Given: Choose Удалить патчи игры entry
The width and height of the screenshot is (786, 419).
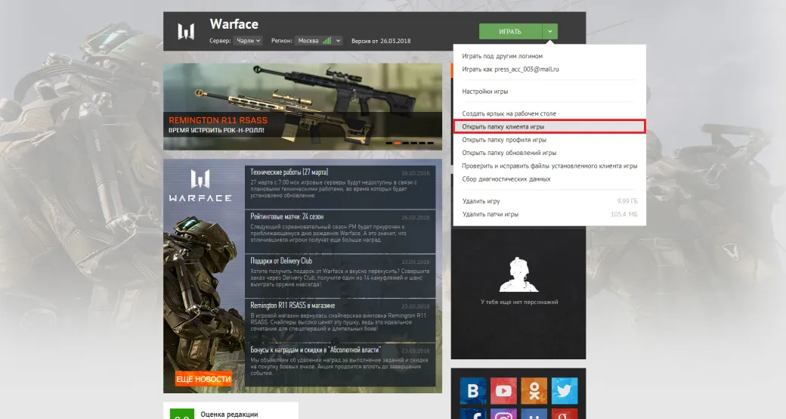Looking at the screenshot, I should (x=490, y=214).
